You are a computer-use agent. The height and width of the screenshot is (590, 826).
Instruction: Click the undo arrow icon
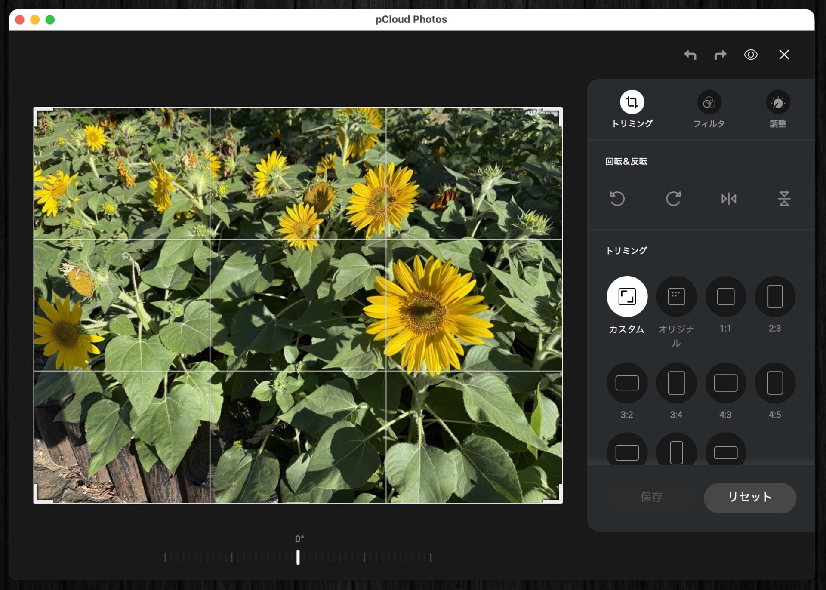(690, 55)
